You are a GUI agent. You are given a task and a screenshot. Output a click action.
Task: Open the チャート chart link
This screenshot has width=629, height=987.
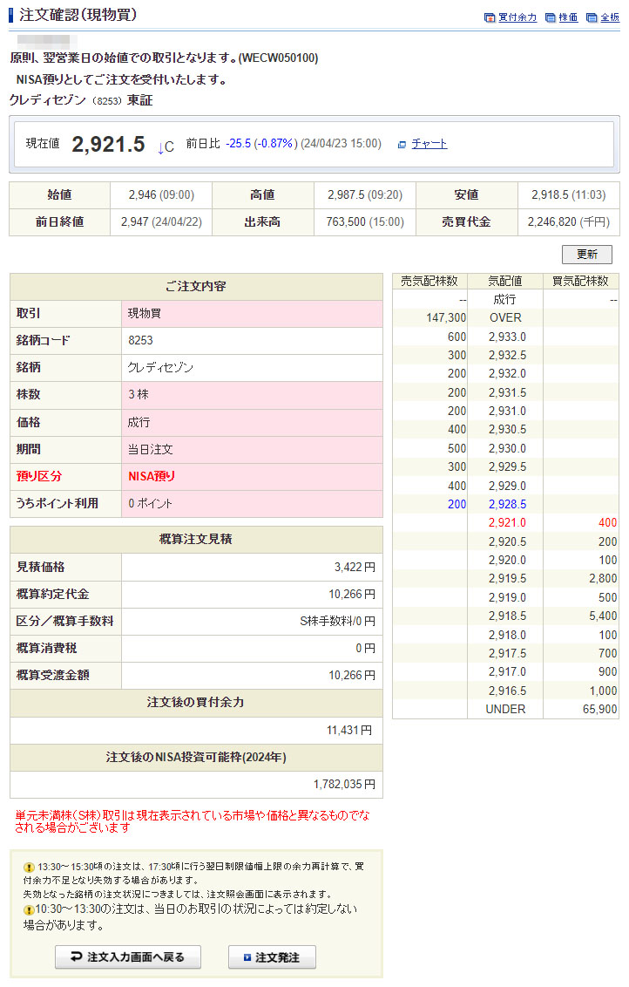point(429,144)
